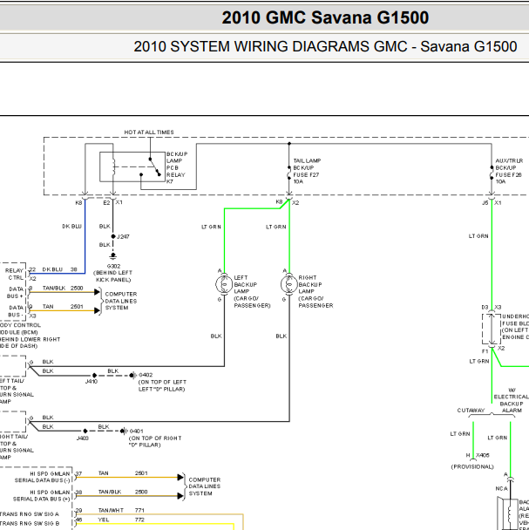The height and width of the screenshot is (530, 529).
Task: Click the '(PROVISIONAL)' label
Action: tap(472, 466)
